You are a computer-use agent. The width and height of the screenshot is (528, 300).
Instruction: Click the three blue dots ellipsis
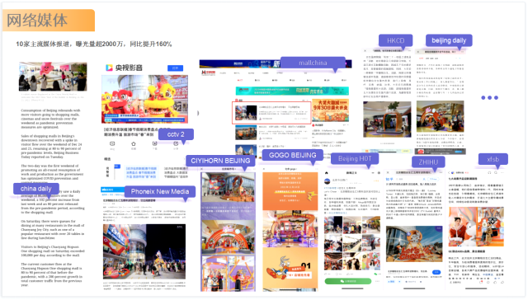[x=489, y=97]
